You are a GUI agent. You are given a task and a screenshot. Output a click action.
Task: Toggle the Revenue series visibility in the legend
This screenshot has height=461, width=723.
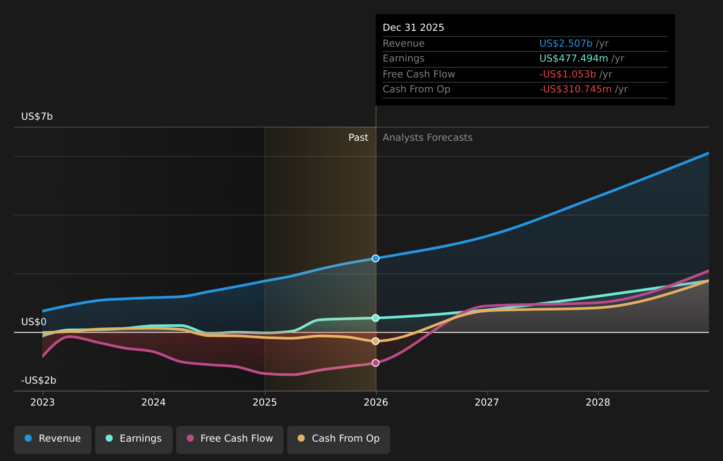pyautogui.click(x=52, y=438)
